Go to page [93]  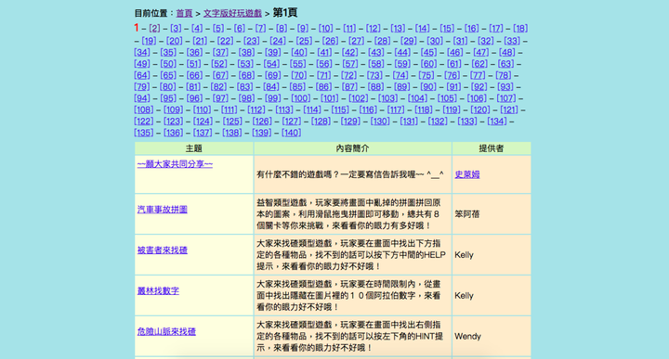tap(505, 87)
